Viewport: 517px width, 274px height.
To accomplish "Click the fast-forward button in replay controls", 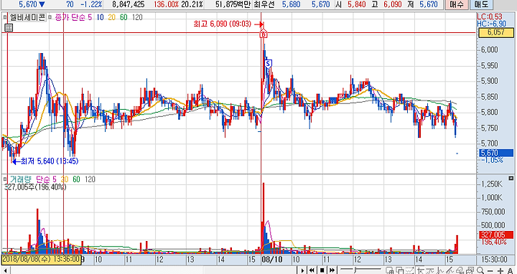I will 332,270.
